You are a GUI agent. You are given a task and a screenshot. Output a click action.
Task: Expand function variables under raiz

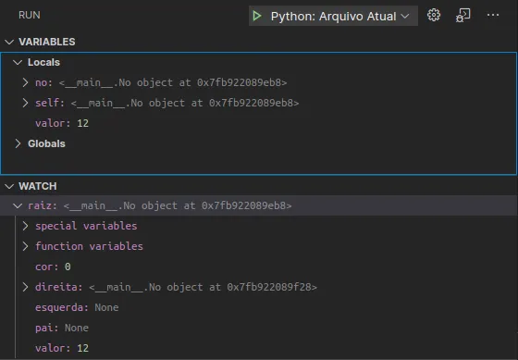click(x=26, y=246)
